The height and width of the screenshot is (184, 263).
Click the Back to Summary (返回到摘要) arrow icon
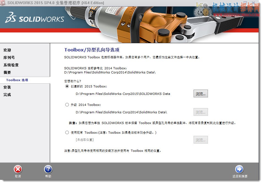[x=239, y=169]
